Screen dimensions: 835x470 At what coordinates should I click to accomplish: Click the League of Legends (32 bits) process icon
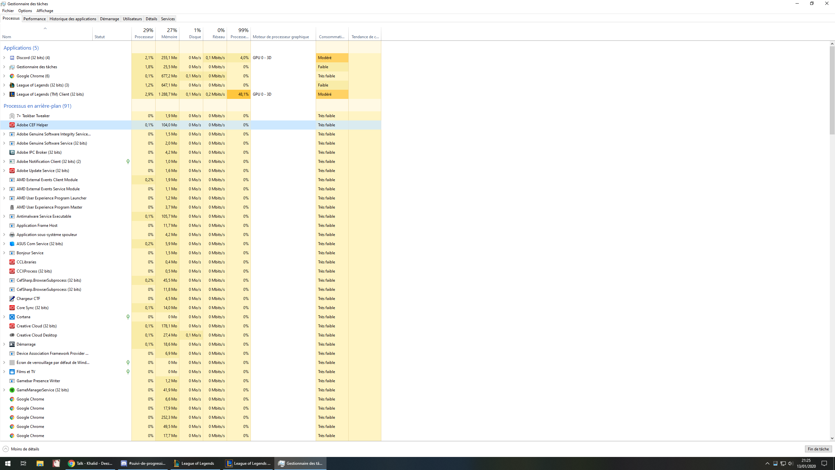(12, 85)
